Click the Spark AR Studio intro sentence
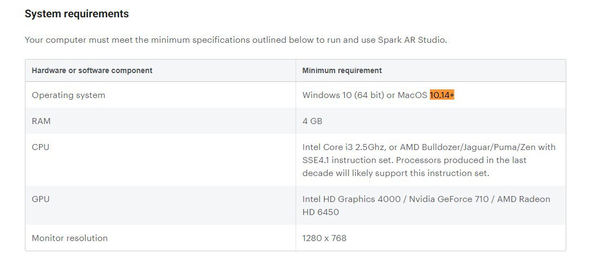 click(236, 40)
